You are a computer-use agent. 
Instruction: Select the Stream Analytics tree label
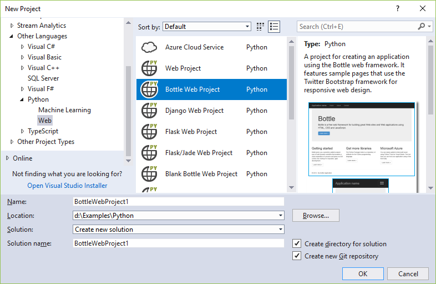pyautogui.click(x=42, y=26)
